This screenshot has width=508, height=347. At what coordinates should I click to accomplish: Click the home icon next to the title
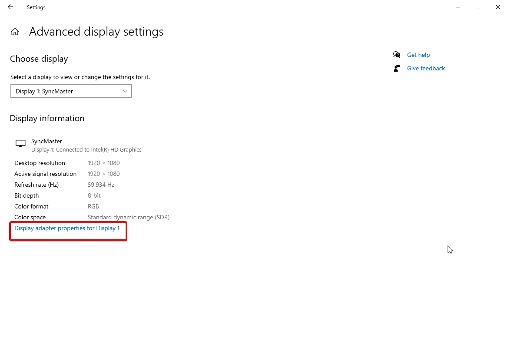point(15,31)
